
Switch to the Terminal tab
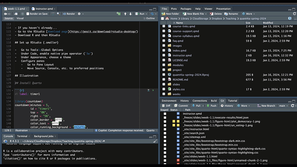pyautogui.click(x=22, y=136)
